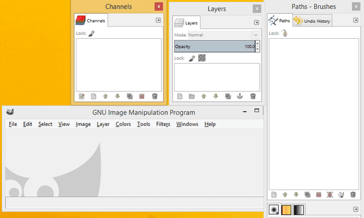Click Paint along the path icon
Screen dimensions: 364x218
341,194
